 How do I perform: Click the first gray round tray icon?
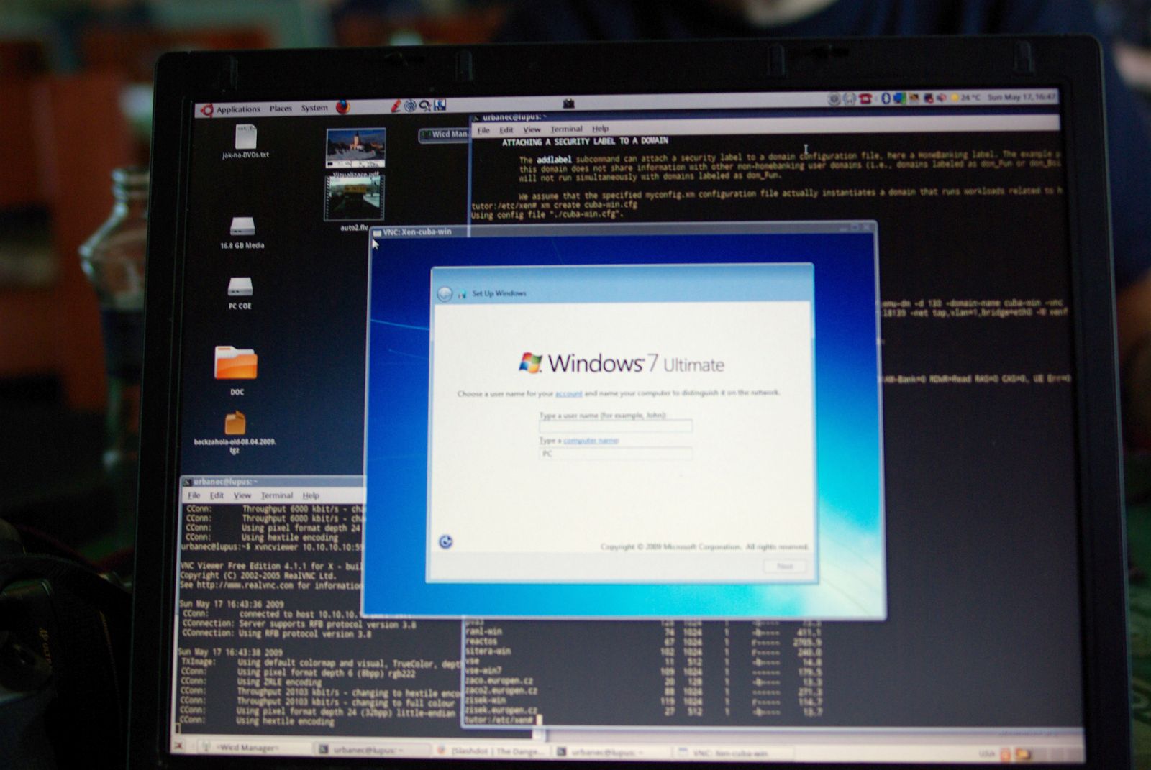click(x=834, y=99)
